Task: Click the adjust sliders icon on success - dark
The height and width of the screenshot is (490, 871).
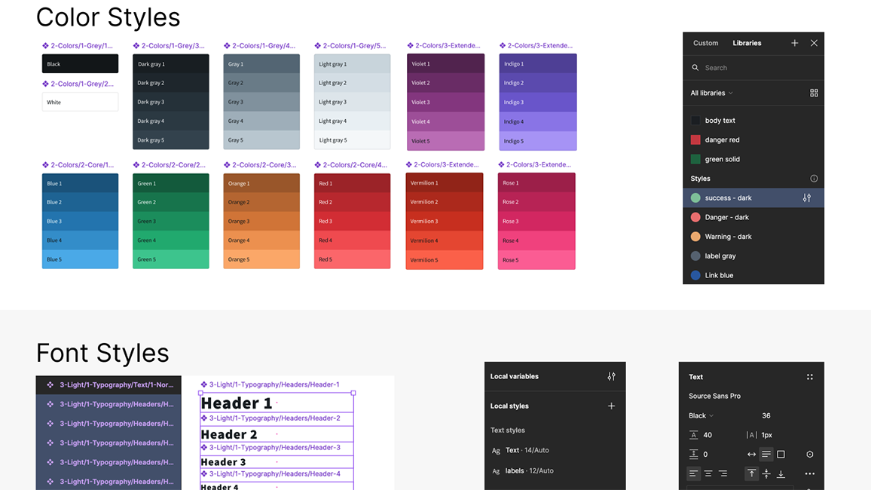Action: click(x=807, y=198)
